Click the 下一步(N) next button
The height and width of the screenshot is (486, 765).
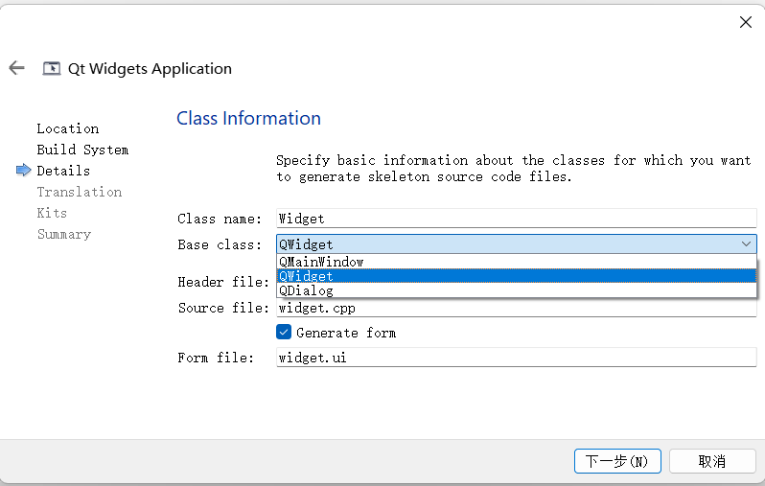[x=617, y=461]
